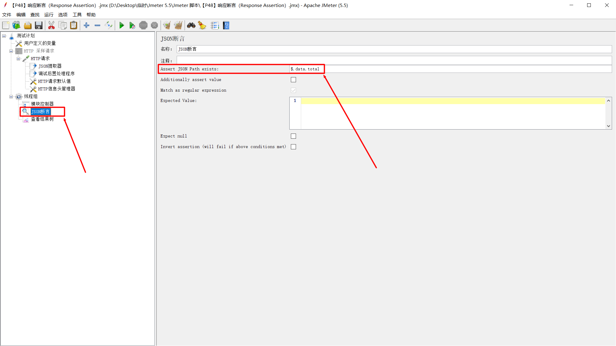Open the 帮助 menu

[91, 15]
